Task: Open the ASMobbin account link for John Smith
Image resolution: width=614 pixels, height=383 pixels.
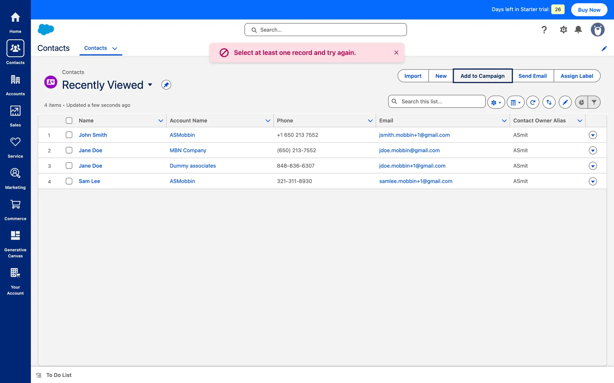Action: click(182, 135)
